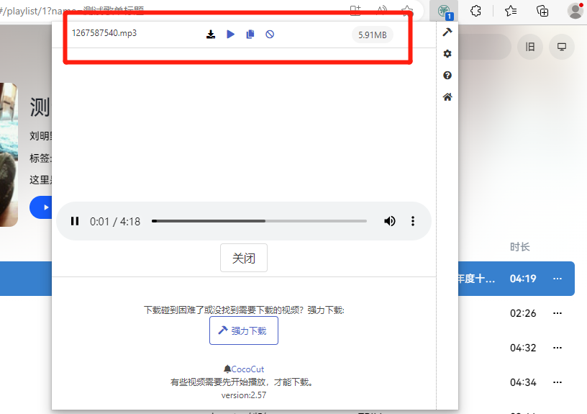Click the 04:34 duration text
Viewport: 587px width, 414px height.
[x=523, y=382]
